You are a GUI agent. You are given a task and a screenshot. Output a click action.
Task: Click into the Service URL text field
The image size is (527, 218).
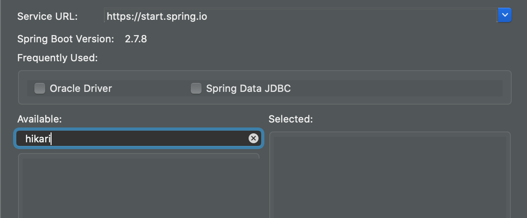(301, 15)
